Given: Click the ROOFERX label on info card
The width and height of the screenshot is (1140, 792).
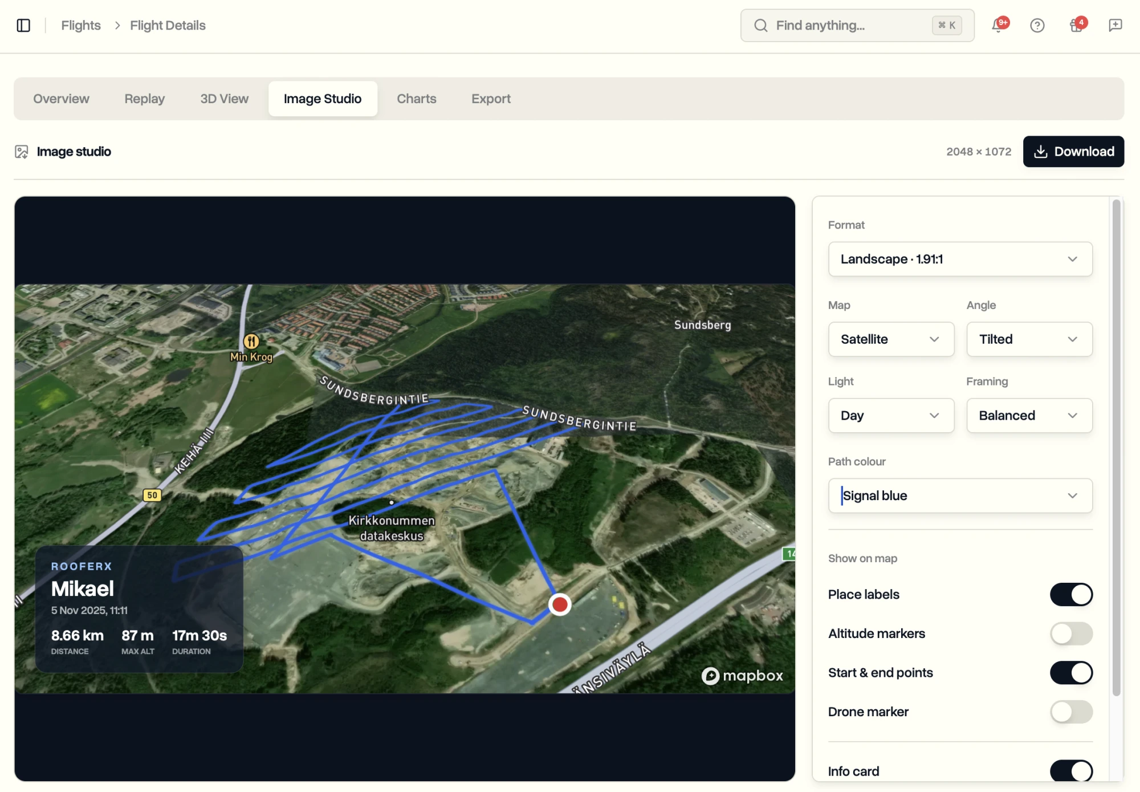Looking at the screenshot, I should coord(82,566).
